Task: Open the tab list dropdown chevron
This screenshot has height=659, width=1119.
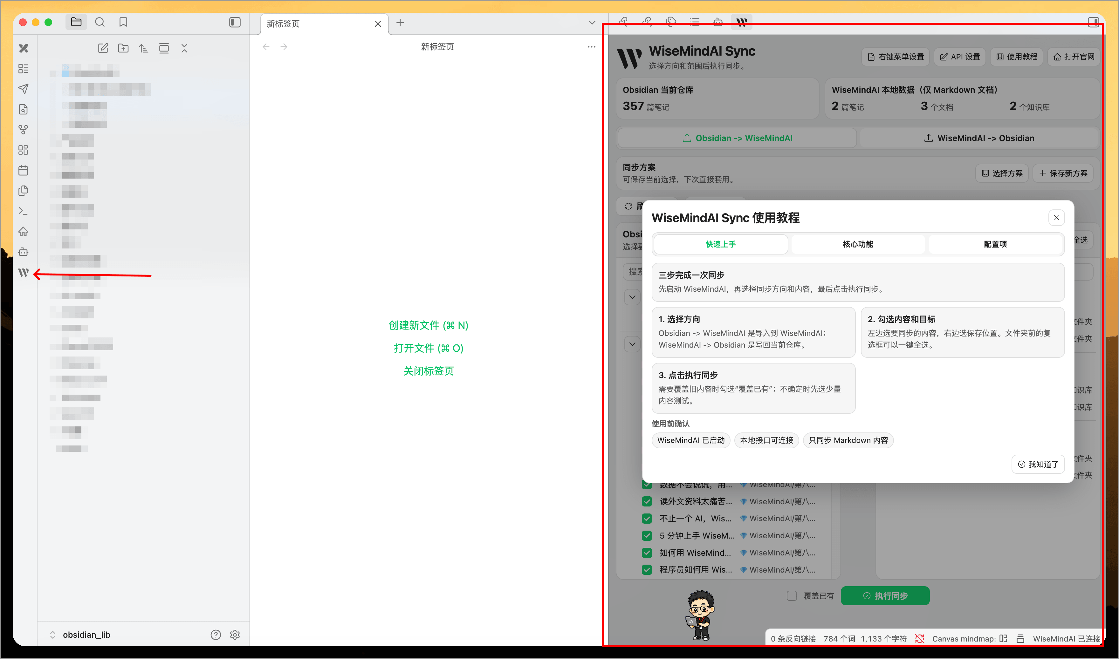Action: coord(592,22)
